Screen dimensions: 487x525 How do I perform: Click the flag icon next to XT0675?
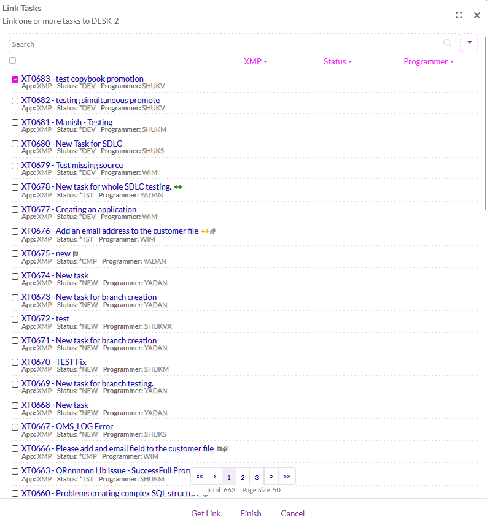click(76, 254)
